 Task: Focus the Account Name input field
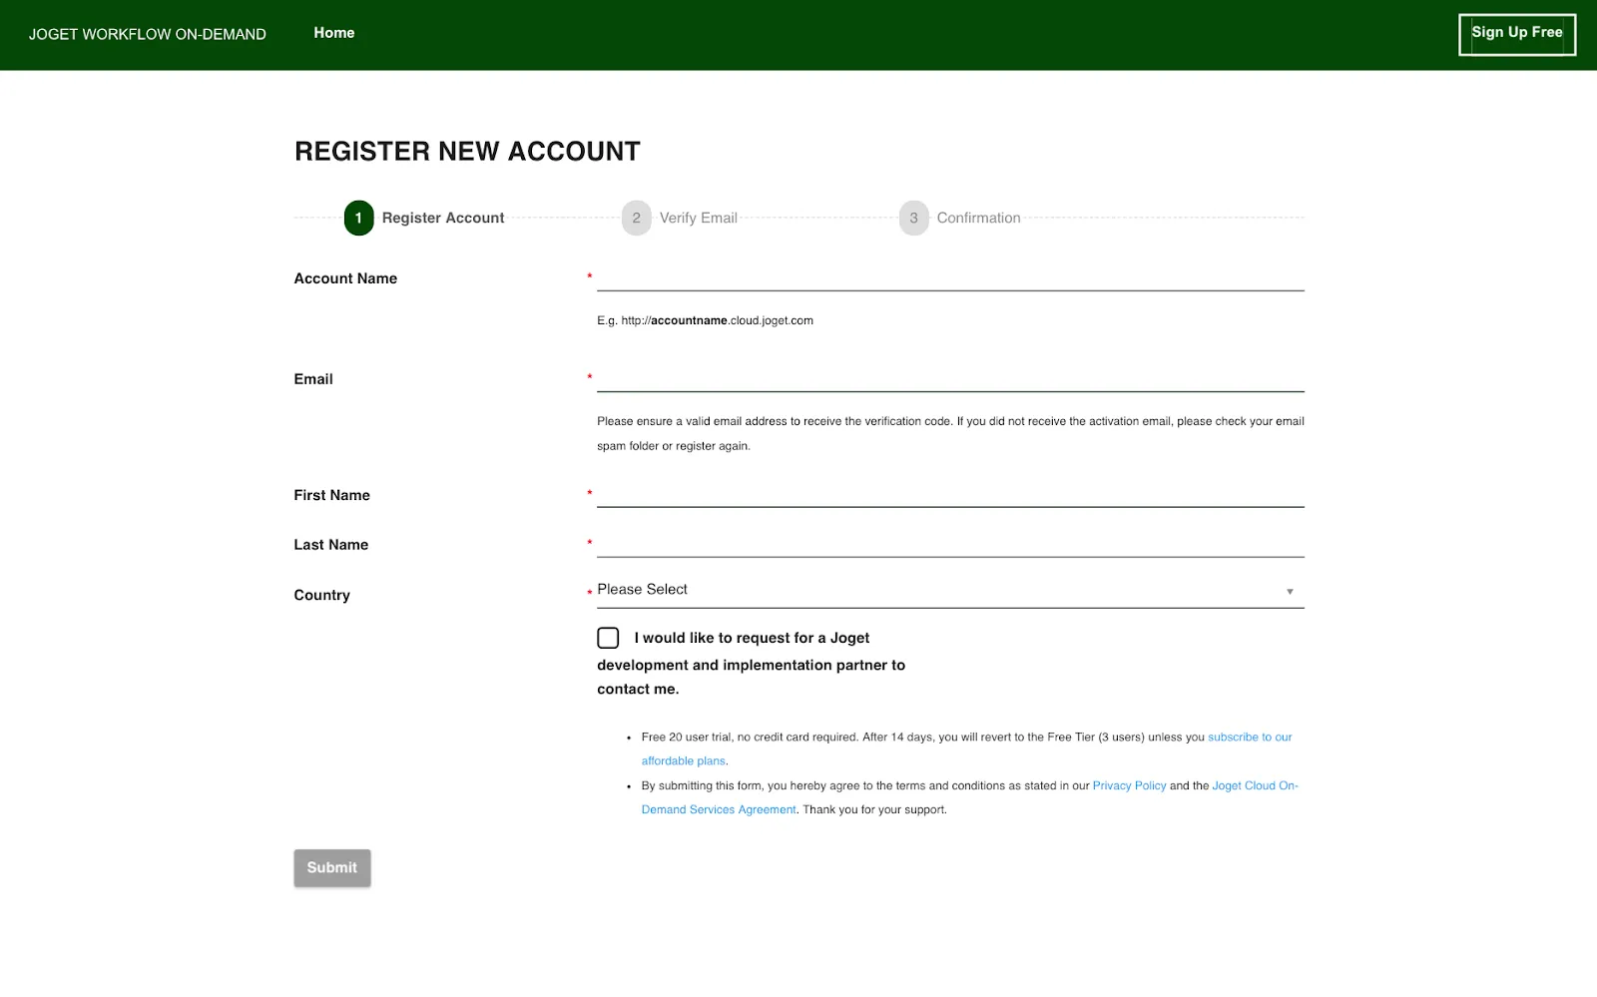tap(950, 277)
